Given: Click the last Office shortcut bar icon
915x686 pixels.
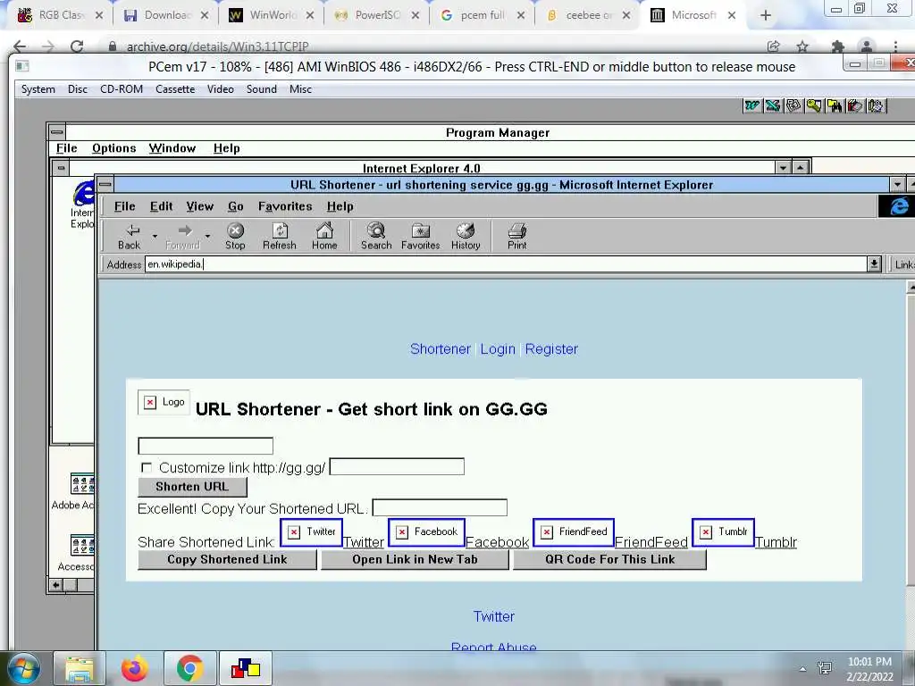Looking at the screenshot, I should [876, 105].
